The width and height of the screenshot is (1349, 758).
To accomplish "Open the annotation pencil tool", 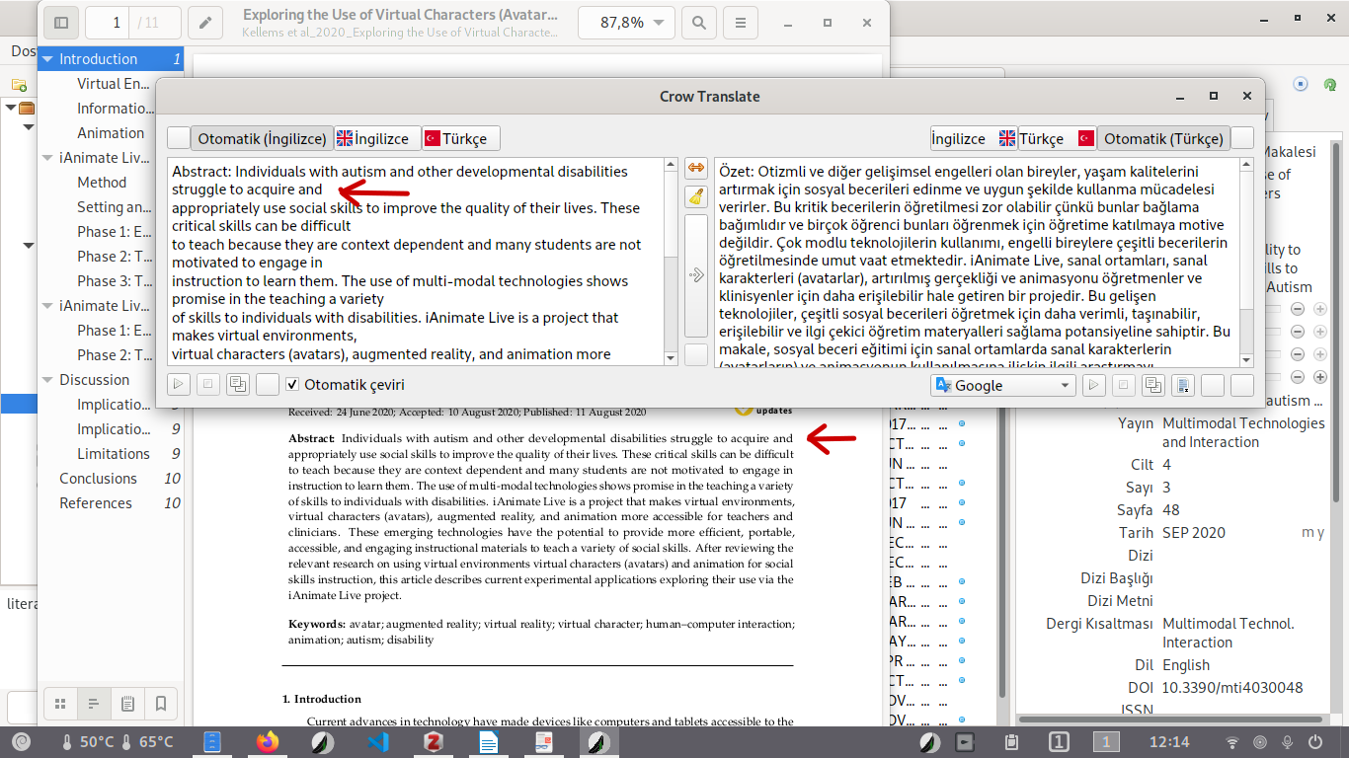I will click(x=205, y=23).
